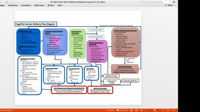Click the zoom out minus icon

click(146, 110)
